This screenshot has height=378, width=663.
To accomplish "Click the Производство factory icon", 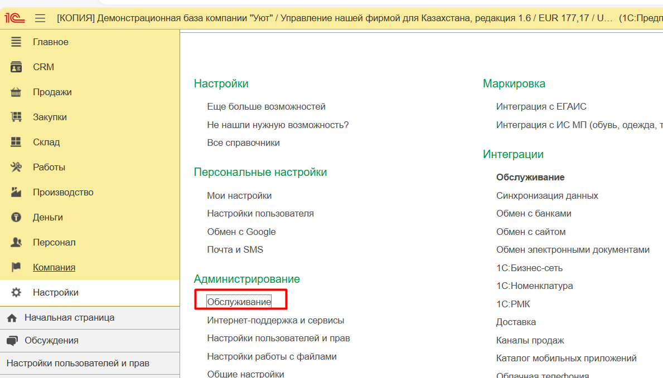I will tap(16, 192).
